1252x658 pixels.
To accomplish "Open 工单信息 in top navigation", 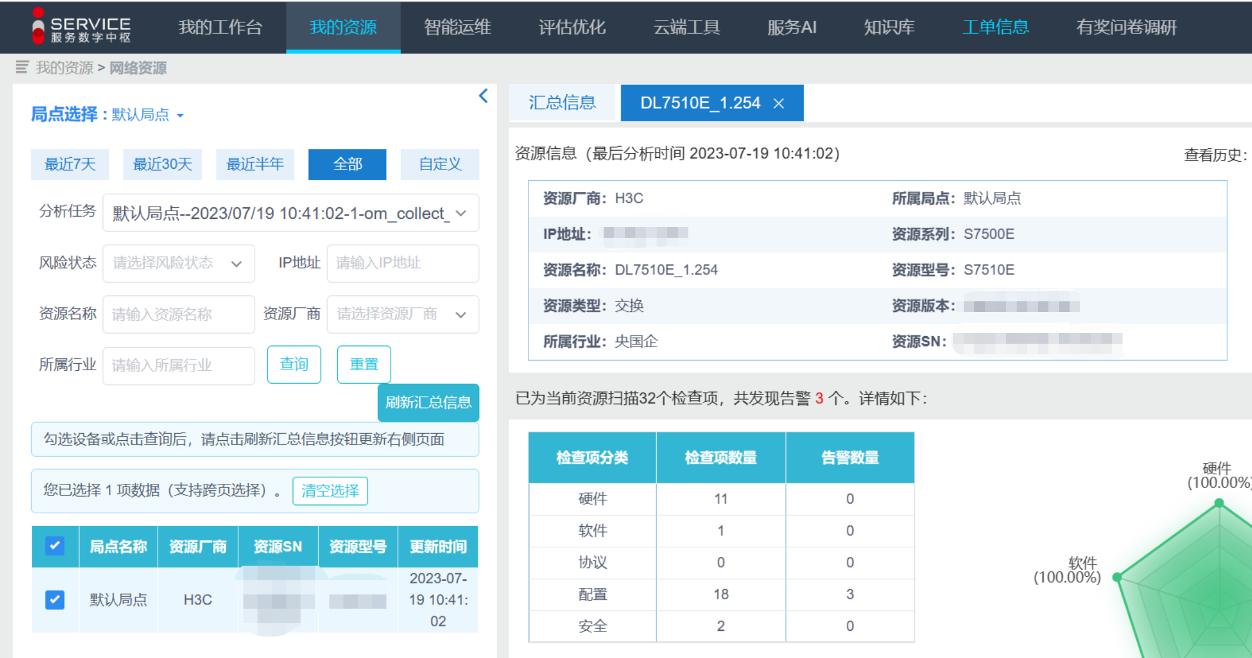I will pyautogui.click(x=995, y=27).
